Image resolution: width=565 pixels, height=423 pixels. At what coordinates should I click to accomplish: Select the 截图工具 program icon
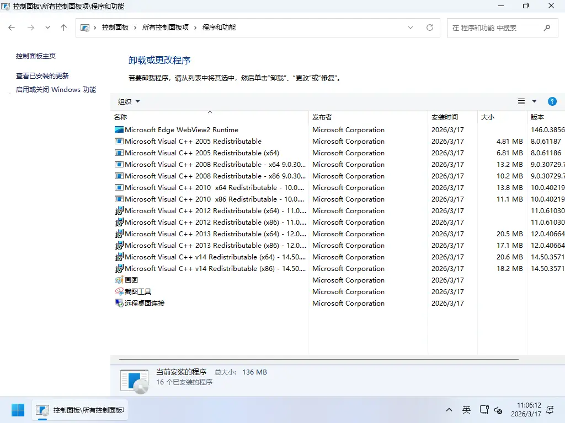coord(119,291)
